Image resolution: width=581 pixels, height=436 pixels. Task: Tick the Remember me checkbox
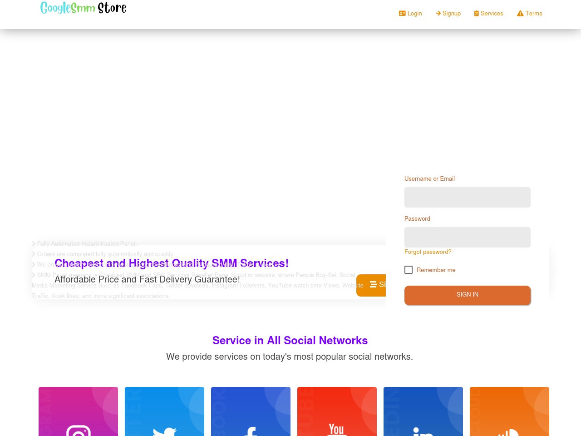tap(409, 270)
